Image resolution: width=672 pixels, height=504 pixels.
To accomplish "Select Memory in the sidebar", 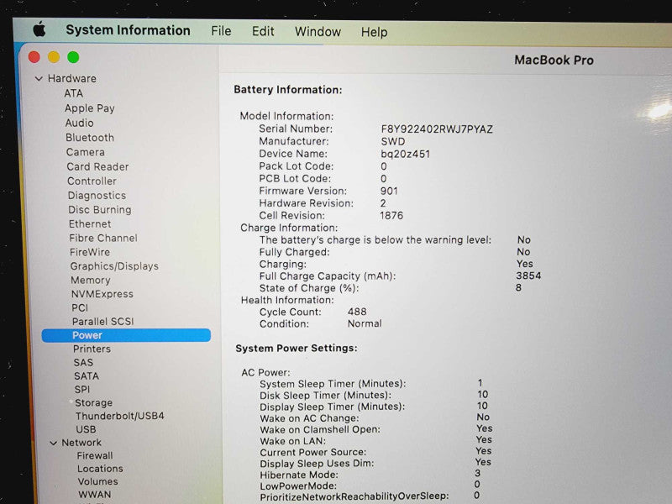I will [x=91, y=281].
